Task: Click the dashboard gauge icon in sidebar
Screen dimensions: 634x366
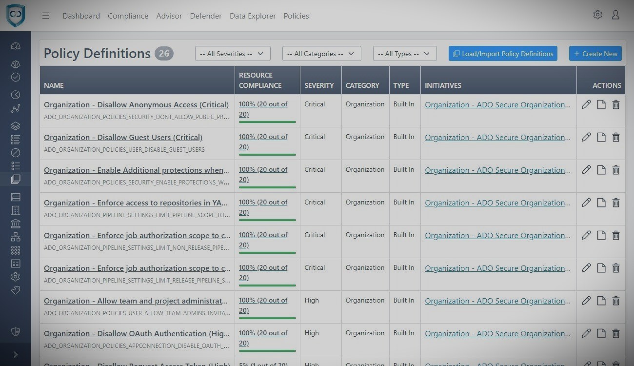Action: pos(16,46)
